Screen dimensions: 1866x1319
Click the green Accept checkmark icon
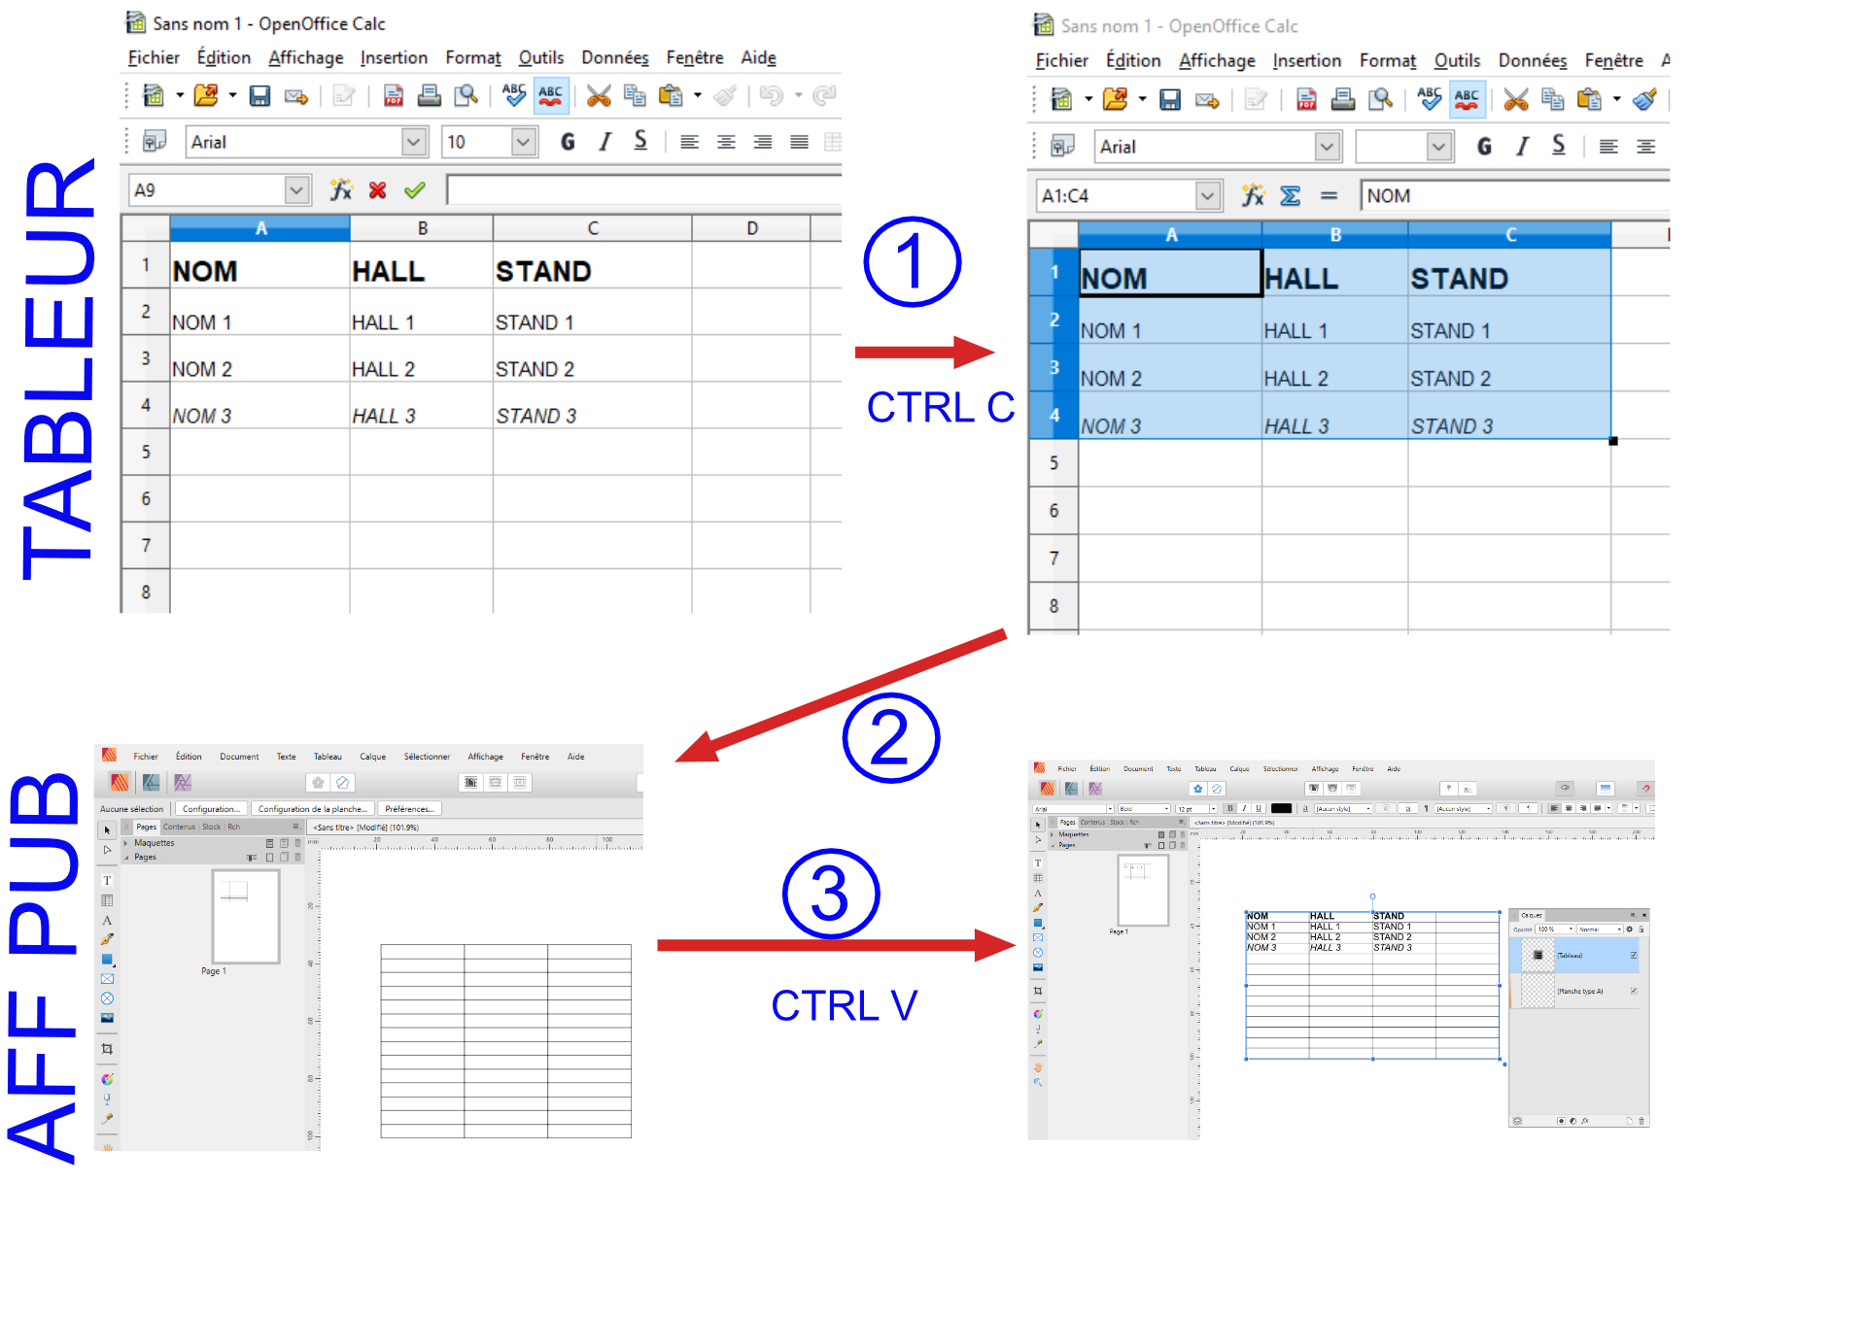[x=415, y=190]
